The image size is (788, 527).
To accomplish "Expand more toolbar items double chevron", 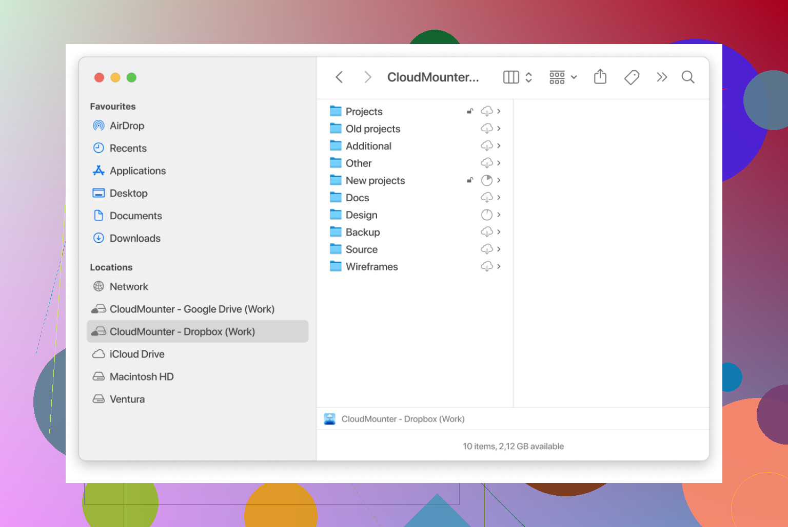I will click(x=662, y=77).
